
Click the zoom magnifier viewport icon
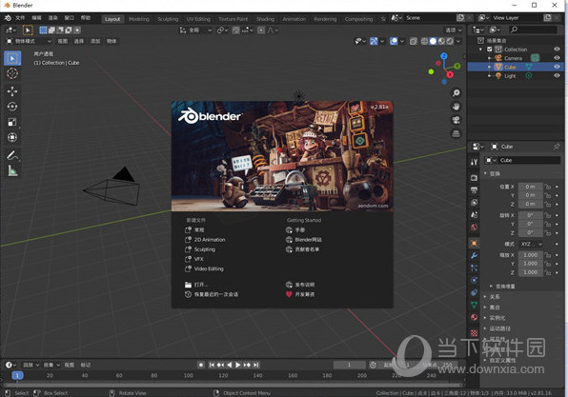456,93
